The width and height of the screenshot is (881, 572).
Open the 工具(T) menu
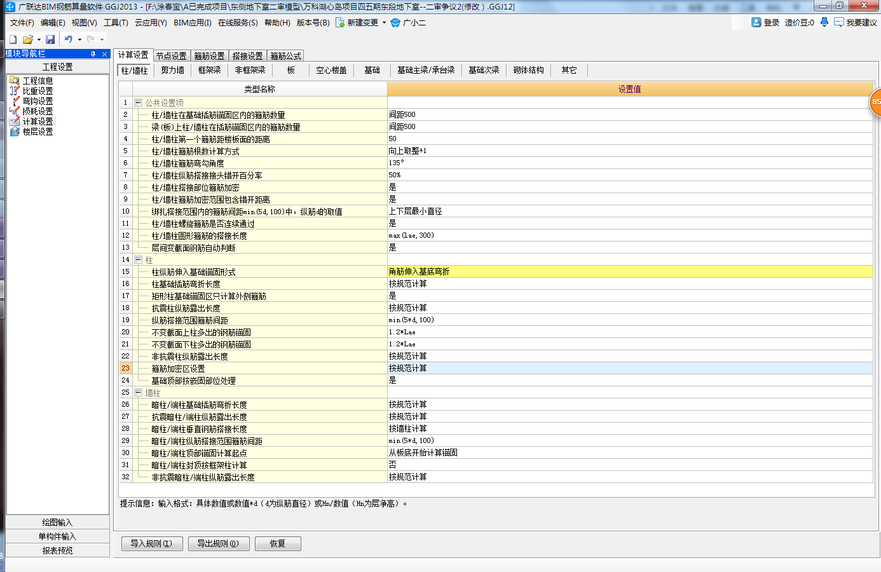pos(116,22)
